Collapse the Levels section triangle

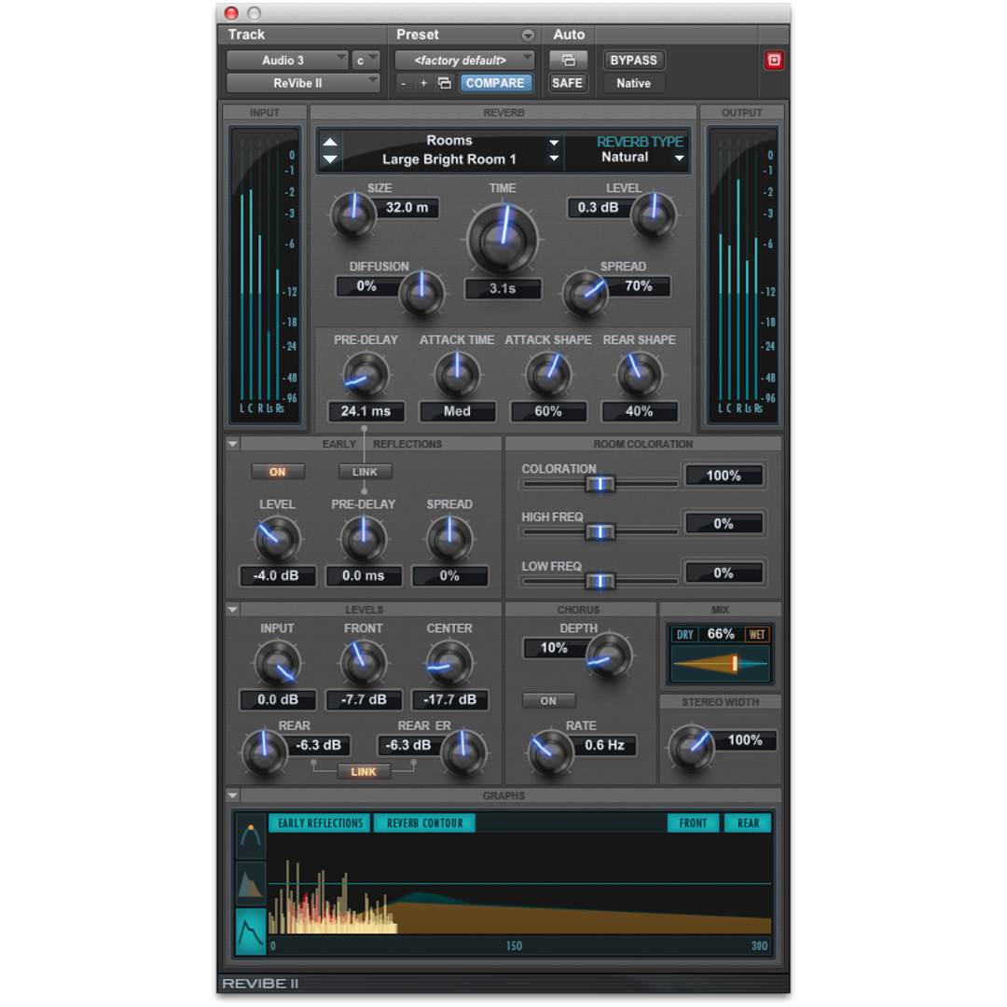pos(233,610)
